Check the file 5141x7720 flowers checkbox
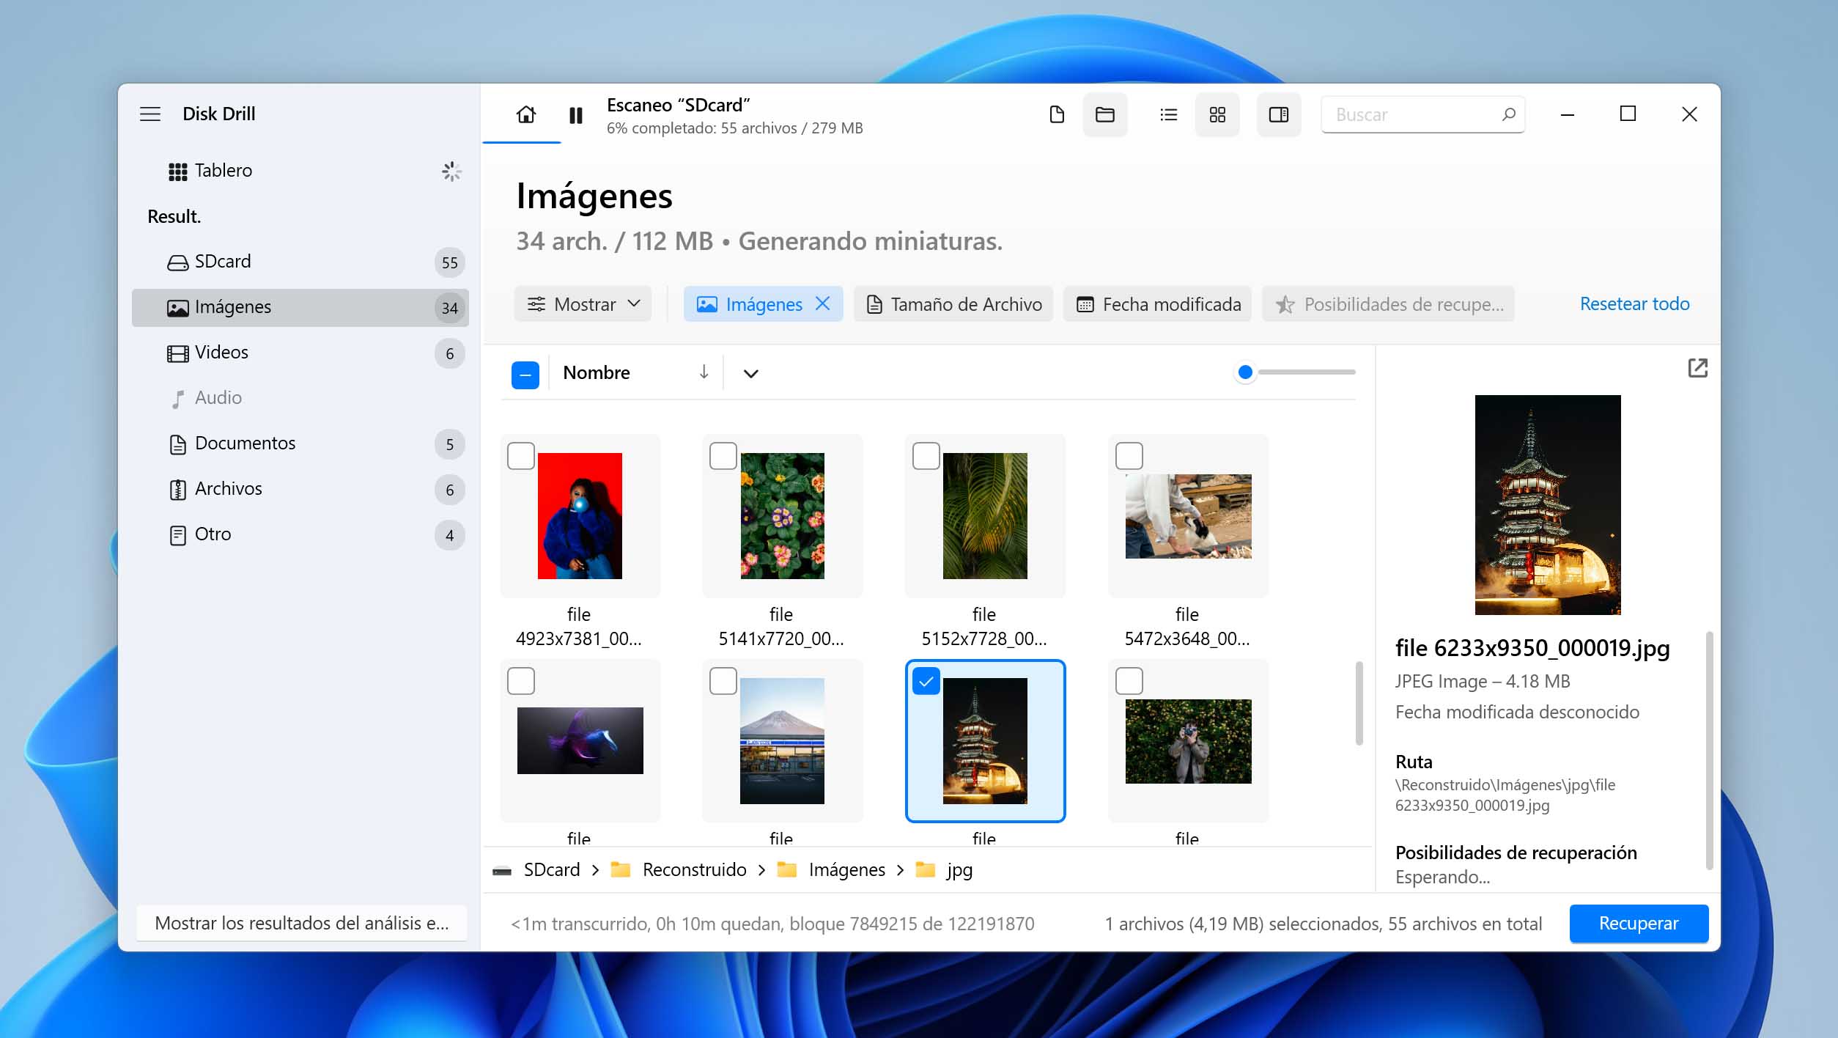This screenshot has height=1038, width=1838. (723, 456)
